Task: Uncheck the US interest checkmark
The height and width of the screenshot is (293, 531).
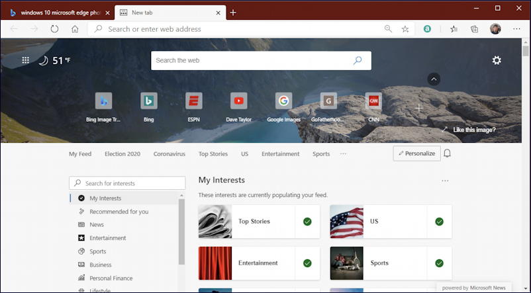Action: 439,222
